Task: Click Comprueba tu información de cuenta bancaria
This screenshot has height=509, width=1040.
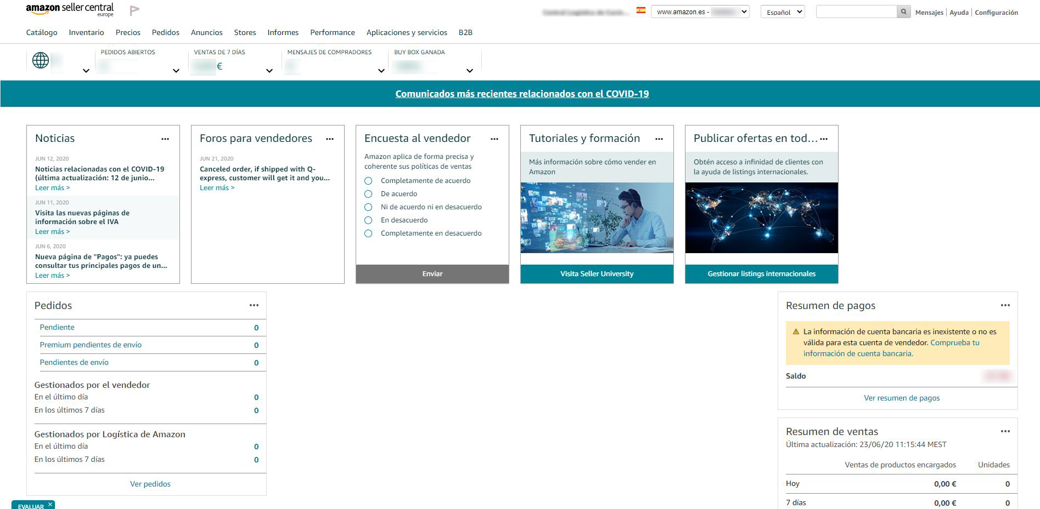Action: coord(892,348)
